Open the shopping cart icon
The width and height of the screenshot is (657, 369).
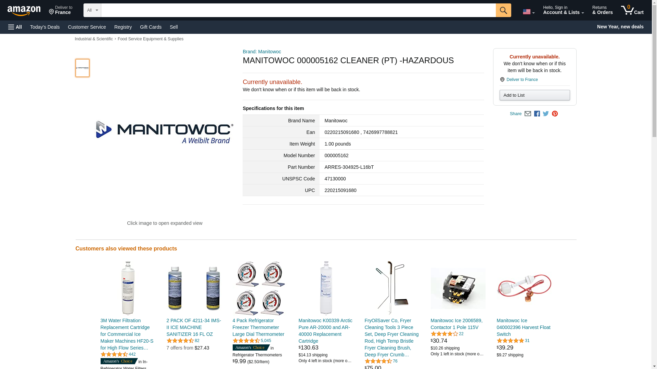click(632, 10)
